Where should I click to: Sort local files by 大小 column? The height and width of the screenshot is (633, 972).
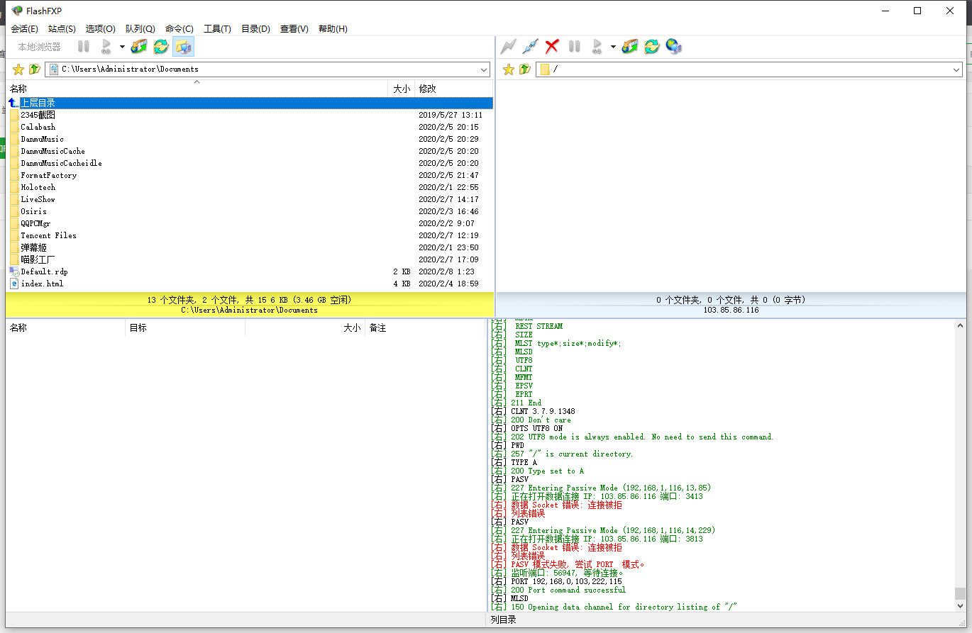pos(402,89)
